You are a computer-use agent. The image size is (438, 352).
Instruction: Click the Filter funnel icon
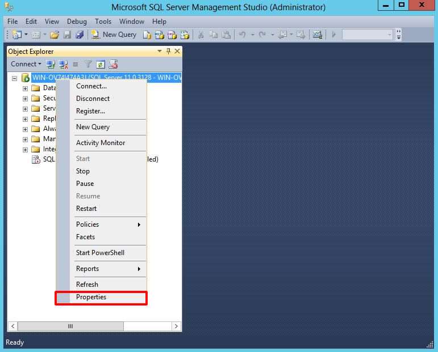point(88,65)
